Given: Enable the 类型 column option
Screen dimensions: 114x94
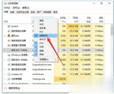Looking at the screenshot, I should (x=46, y=20).
